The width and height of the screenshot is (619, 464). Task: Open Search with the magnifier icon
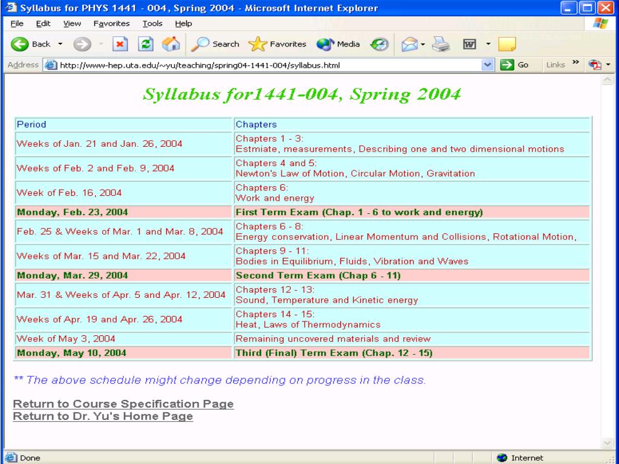(215, 44)
